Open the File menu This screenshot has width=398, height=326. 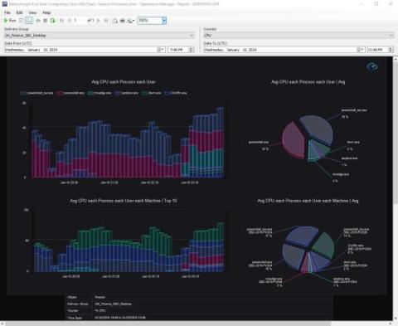pyautogui.click(x=7, y=12)
